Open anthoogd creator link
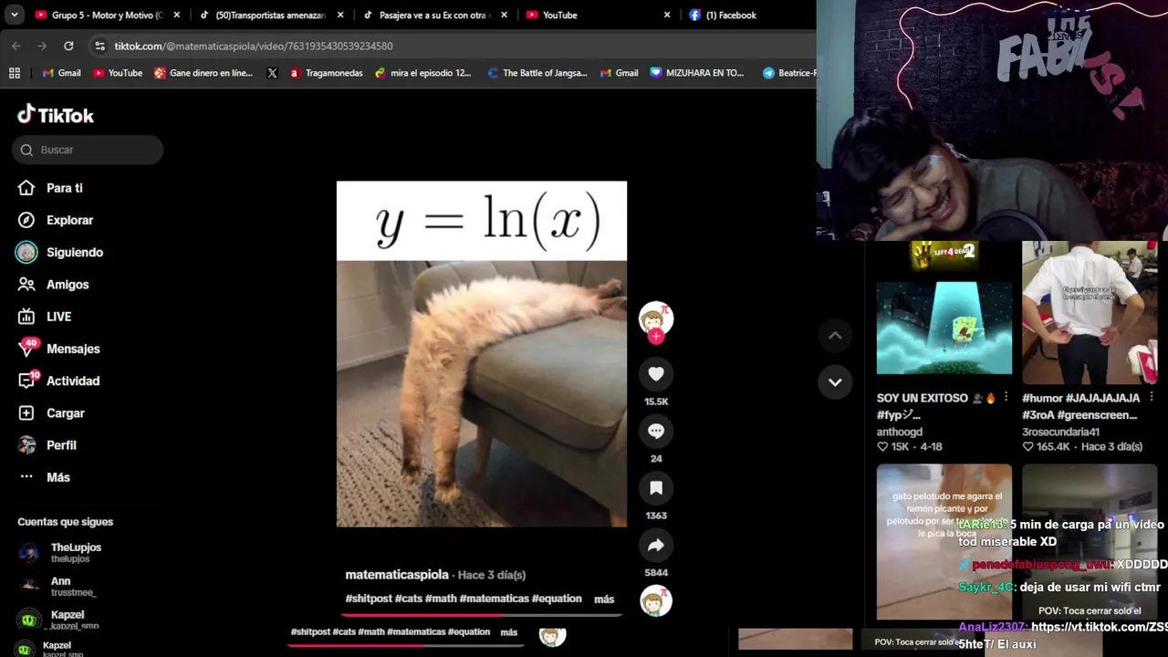Viewport: 1168px width, 657px height. [x=900, y=432]
